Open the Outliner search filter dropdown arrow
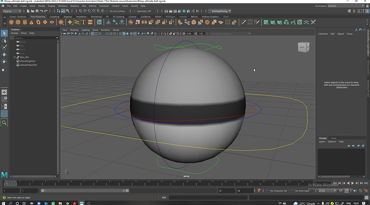 pos(57,38)
